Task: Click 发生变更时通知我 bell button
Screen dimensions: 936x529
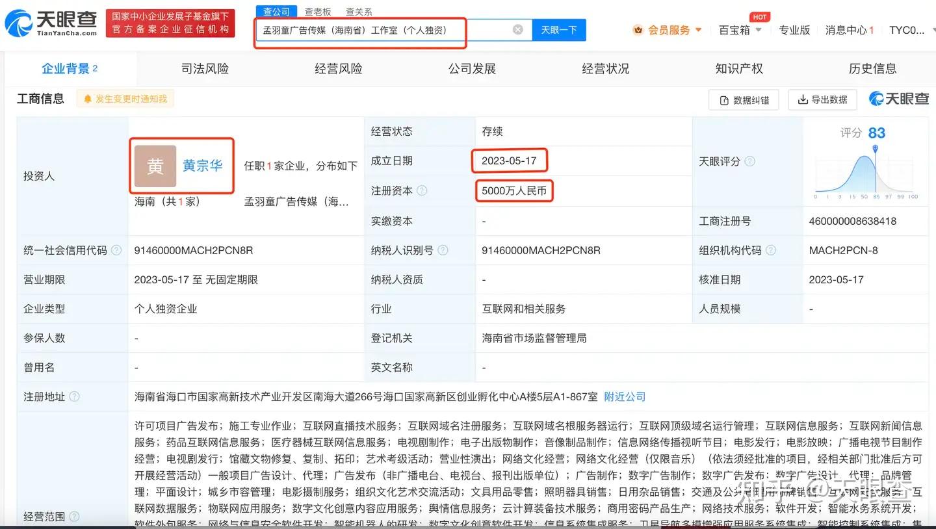Action: point(125,99)
